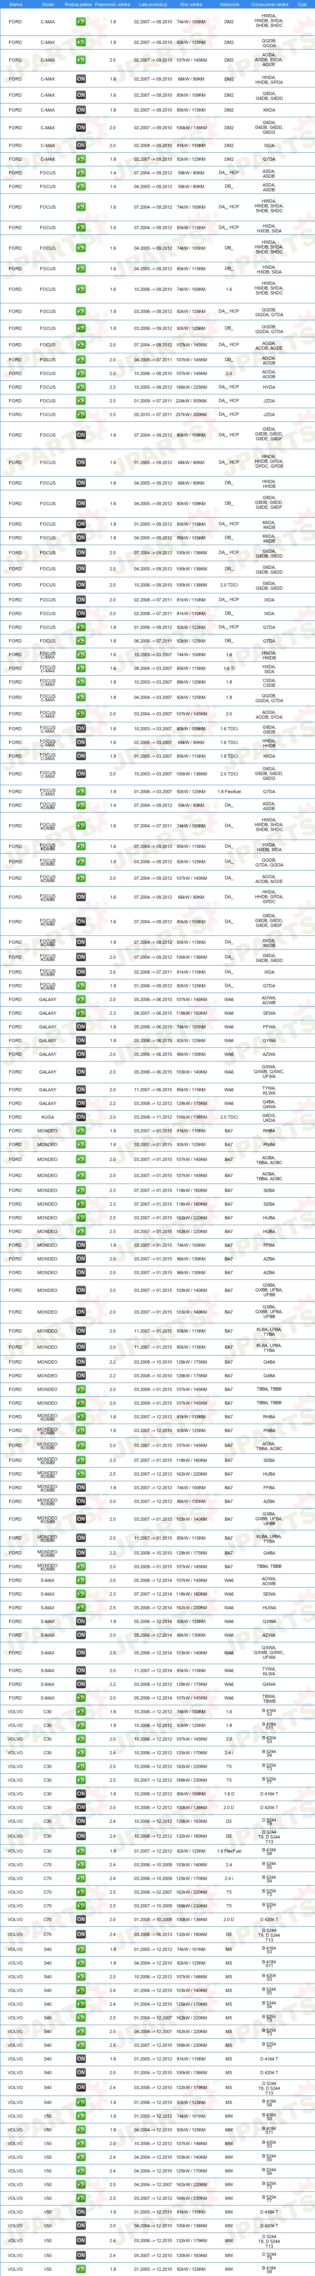Click the 166kW / 225KM power cell
The height and width of the screenshot is (2276, 315).
(x=191, y=387)
